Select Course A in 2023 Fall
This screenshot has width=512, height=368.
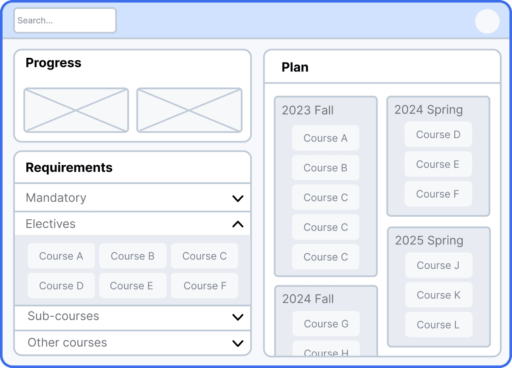(326, 138)
